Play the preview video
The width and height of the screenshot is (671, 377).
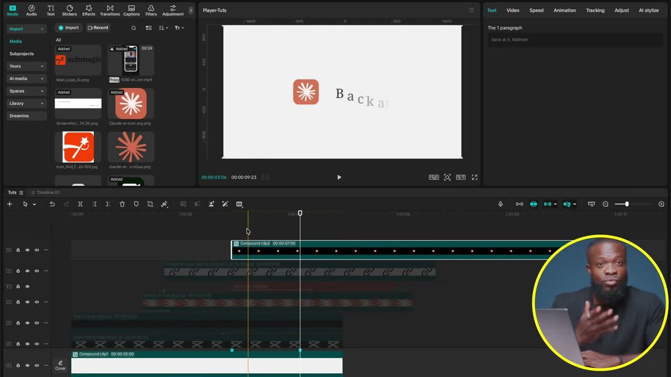339,178
